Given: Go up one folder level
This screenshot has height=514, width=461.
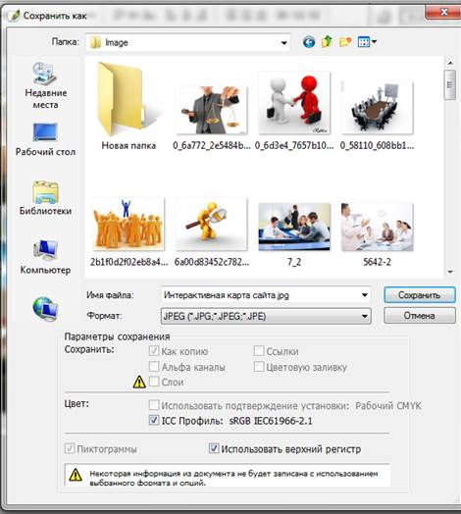Looking at the screenshot, I should (x=327, y=41).
